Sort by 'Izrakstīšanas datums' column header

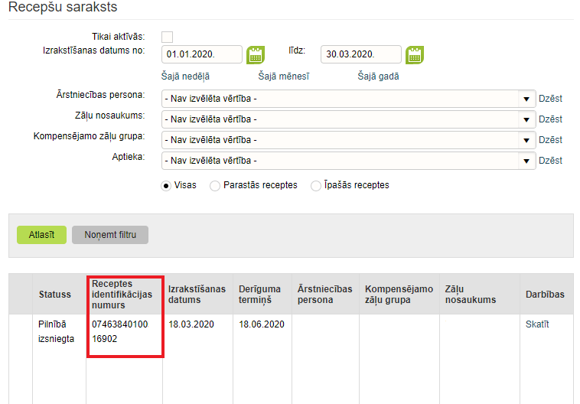tap(198, 295)
